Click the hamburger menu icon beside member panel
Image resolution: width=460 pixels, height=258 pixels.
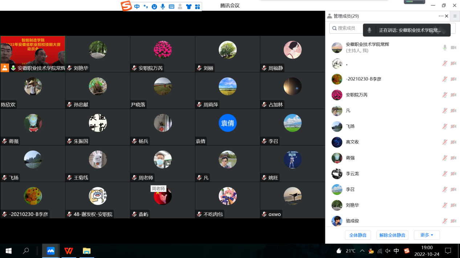coord(455,16)
